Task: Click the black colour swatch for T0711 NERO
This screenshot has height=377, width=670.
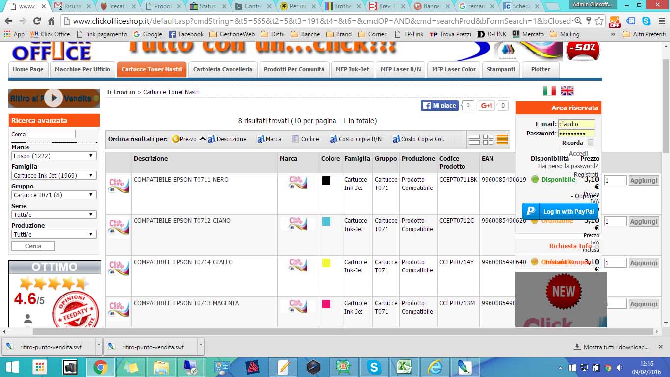Action: [x=326, y=180]
